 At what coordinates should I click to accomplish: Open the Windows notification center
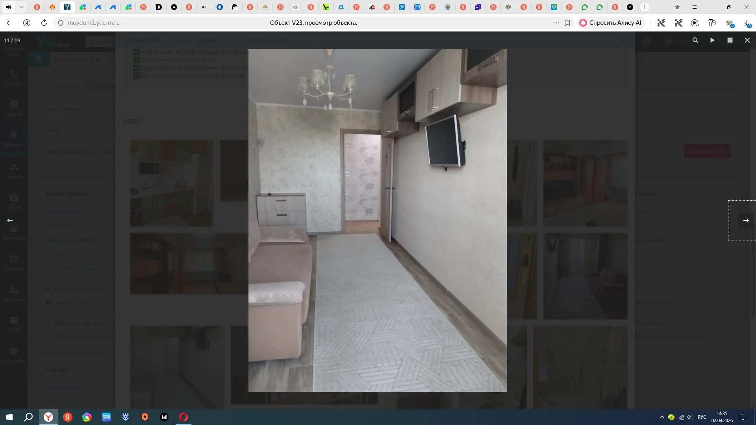[x=743, y=417]
